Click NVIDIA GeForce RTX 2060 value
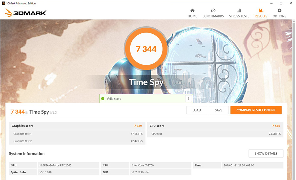The width and height of the screenshot is (296, 180). [x=56, y=165]
